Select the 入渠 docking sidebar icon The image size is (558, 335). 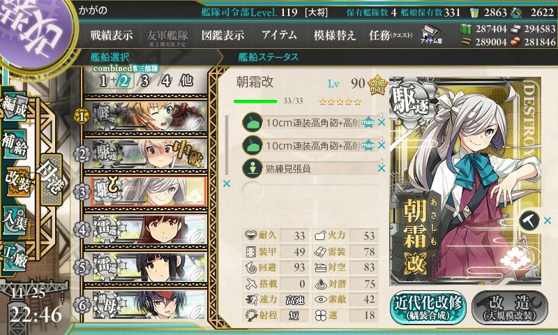click(x=15, y=220)
